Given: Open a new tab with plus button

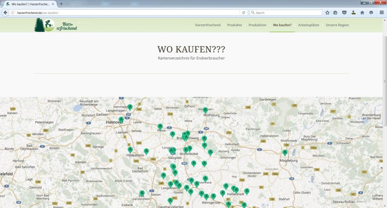Looking at the screenshot, I should pyautogui.click(x=61, y=4).
